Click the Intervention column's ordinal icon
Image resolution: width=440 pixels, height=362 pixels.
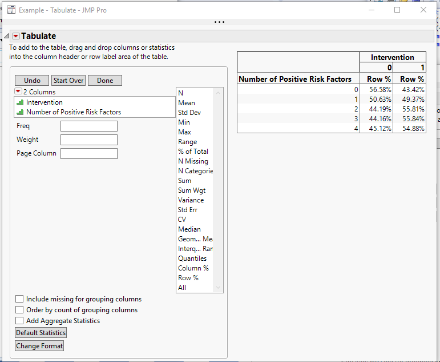(x=20, y=102)
